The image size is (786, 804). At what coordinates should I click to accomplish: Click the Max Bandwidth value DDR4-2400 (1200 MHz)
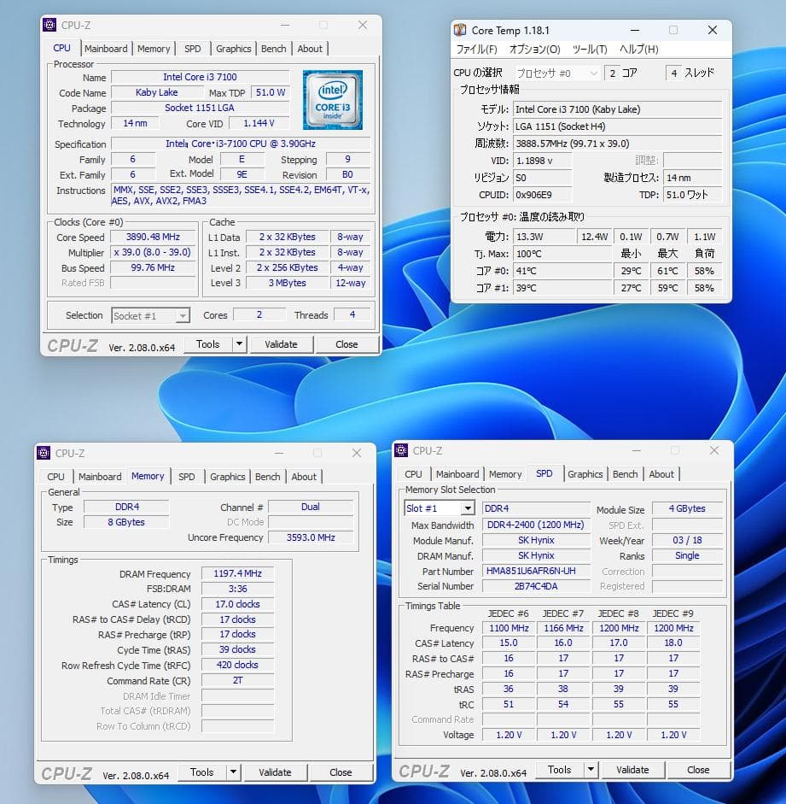(536, 525)
